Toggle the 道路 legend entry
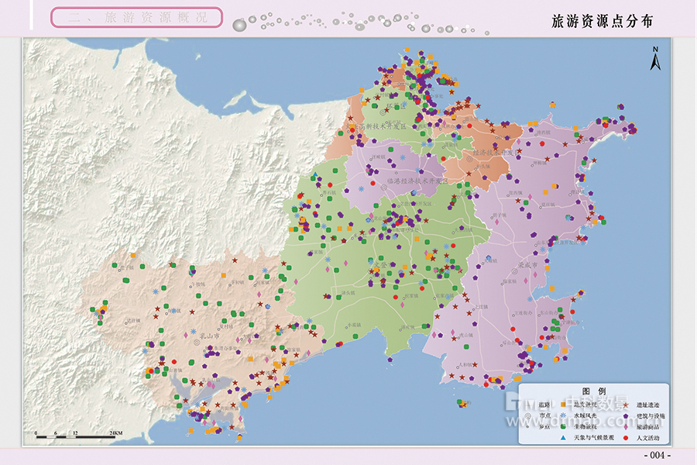The height and width of the screenshot is (465, 697). point(542,403)
